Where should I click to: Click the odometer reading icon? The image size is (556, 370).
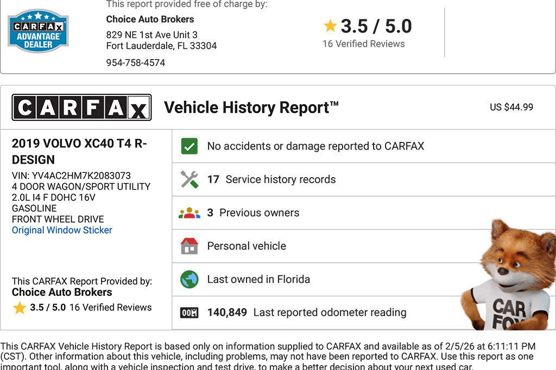pos(189,313)
